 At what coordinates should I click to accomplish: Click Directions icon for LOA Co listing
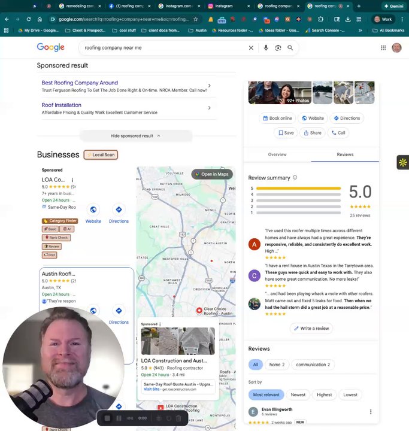tap(119, 210)
